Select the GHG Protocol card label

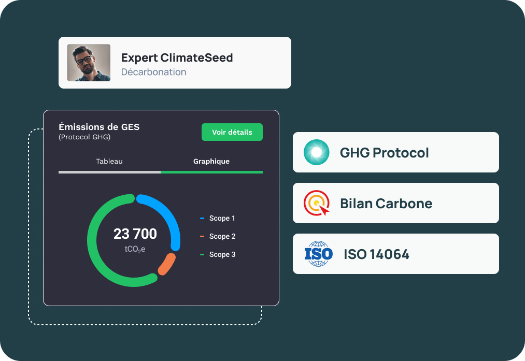coord(385,153)
